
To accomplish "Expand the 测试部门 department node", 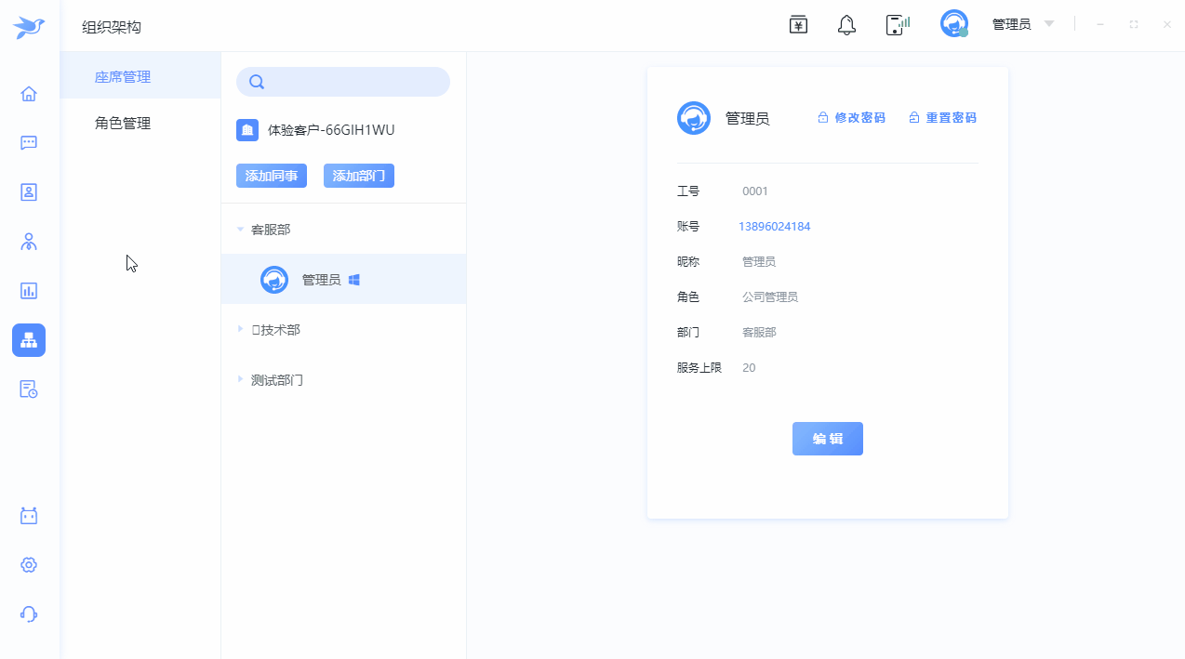I will click(241, 379).
